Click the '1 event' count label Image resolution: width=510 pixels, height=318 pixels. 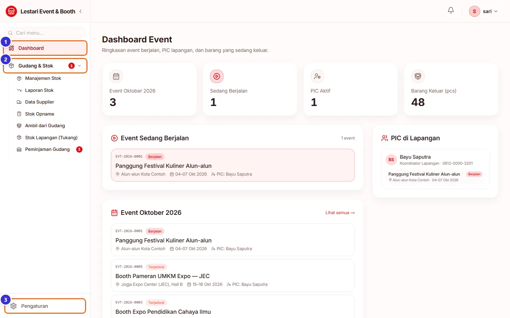coord(348,138)
